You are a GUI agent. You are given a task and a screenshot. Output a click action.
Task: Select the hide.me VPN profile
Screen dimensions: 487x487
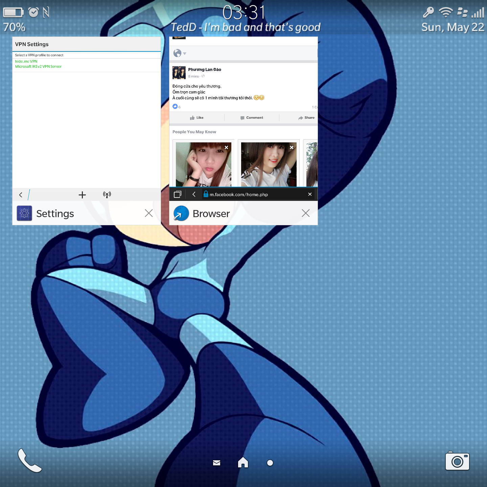[26, 61]
